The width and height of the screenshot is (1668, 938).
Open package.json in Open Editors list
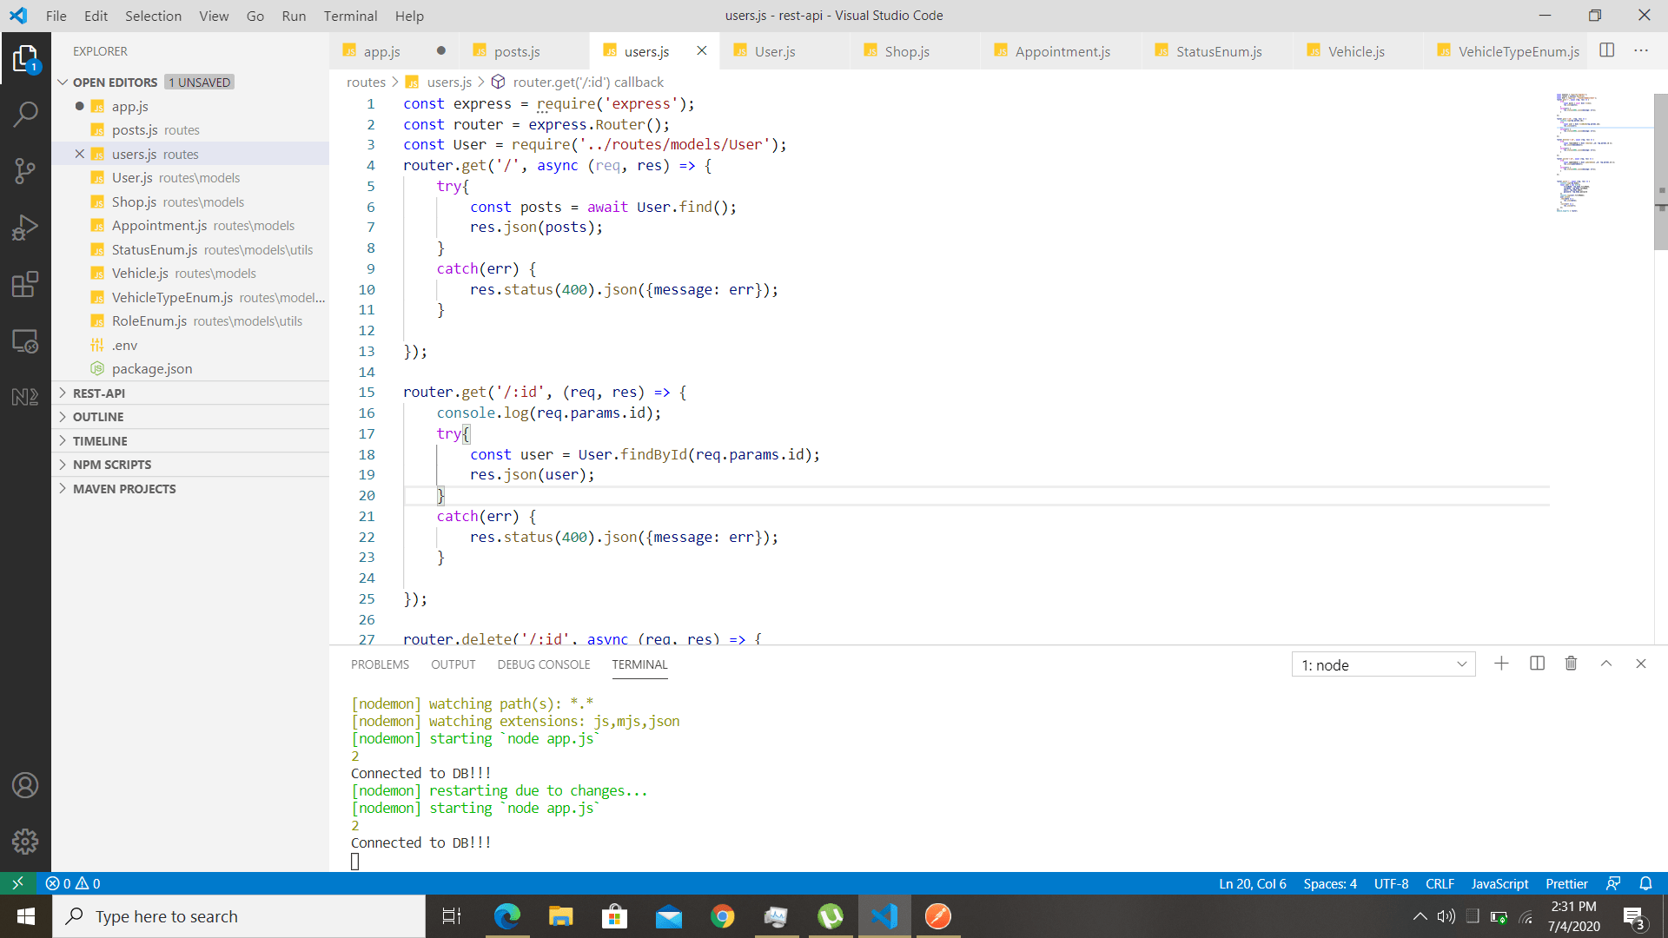click(191, 368)
